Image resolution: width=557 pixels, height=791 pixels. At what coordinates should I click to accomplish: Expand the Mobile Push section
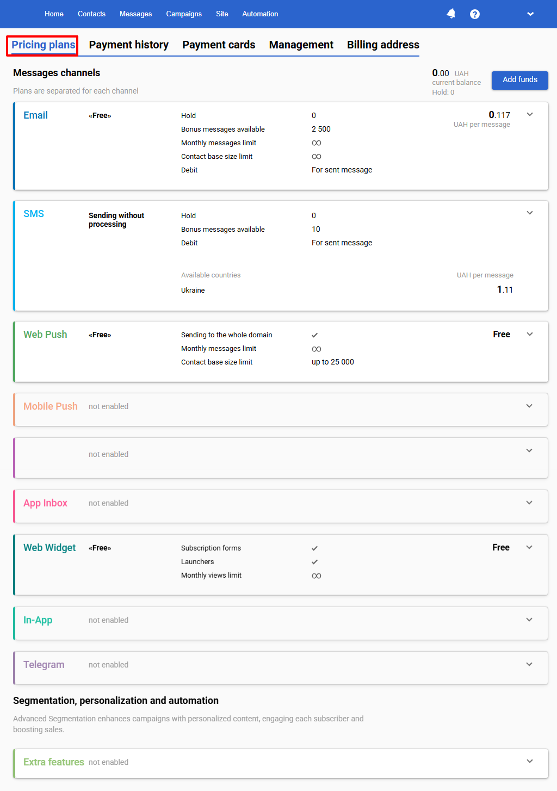click(529, 406)
